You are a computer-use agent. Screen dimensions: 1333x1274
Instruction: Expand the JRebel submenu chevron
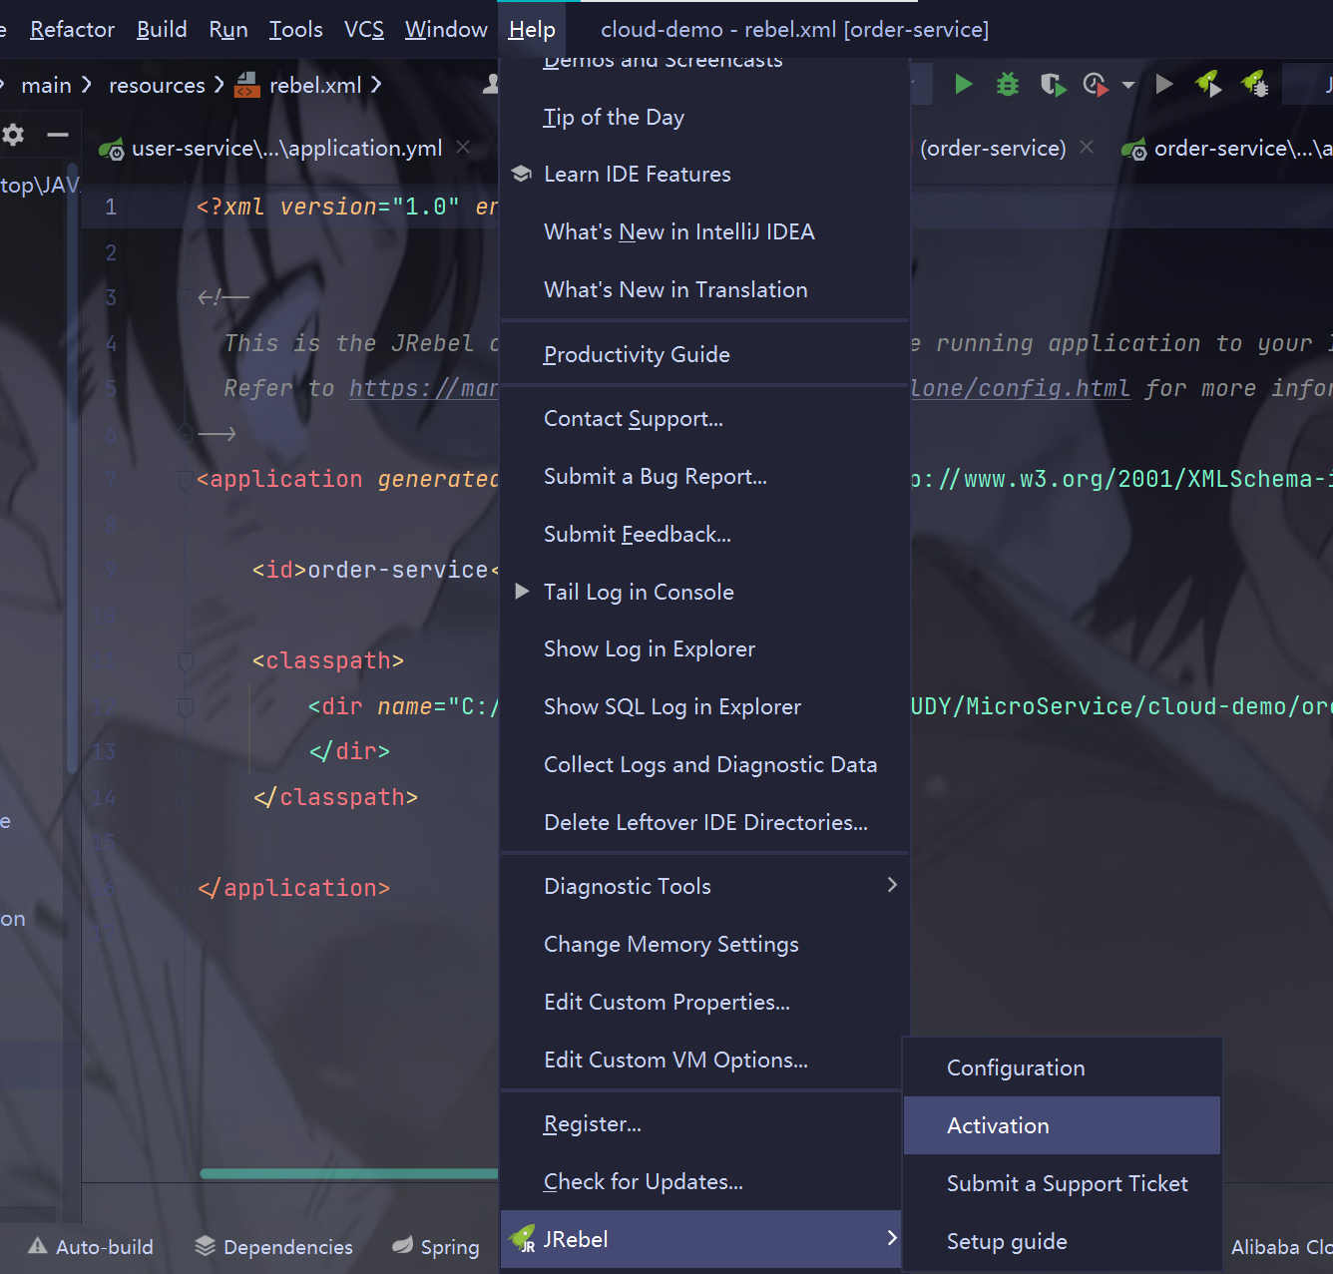tap(892, 1238)
